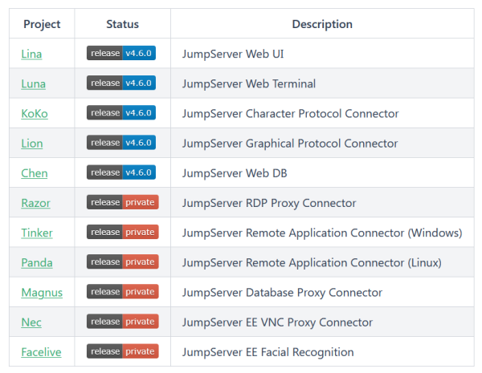Click the release v4.6.0 badge for Lion
This screenshot has width=482, height=373.
(121, 143)
